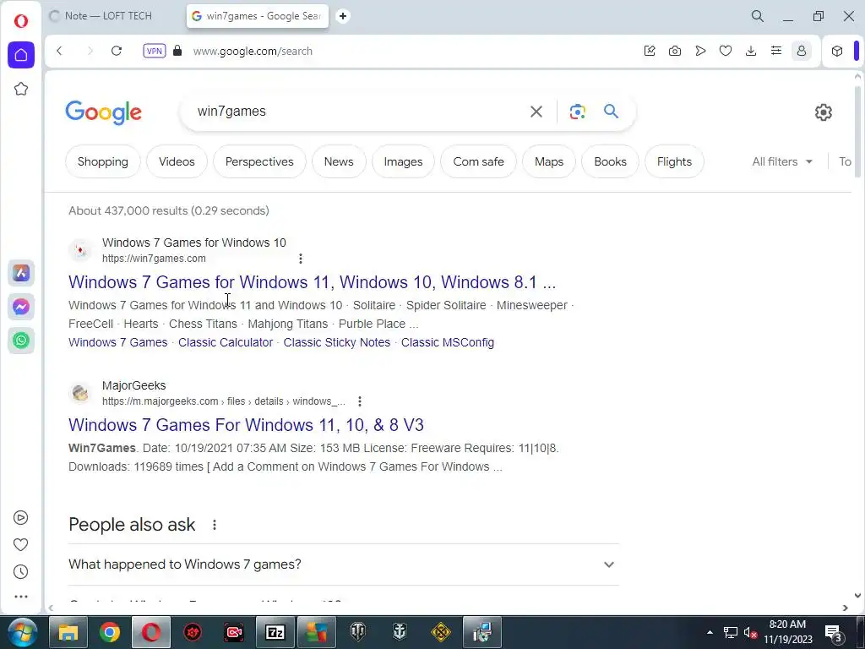865x649 pixels.
Task: Open the downloads panel
Action: pyautogui.click(x=751, y=51)
